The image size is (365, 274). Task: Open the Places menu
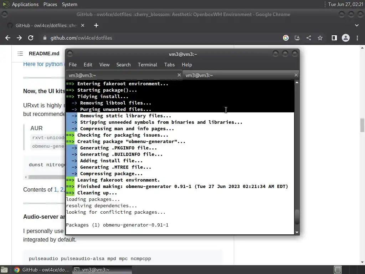[50, 4]
